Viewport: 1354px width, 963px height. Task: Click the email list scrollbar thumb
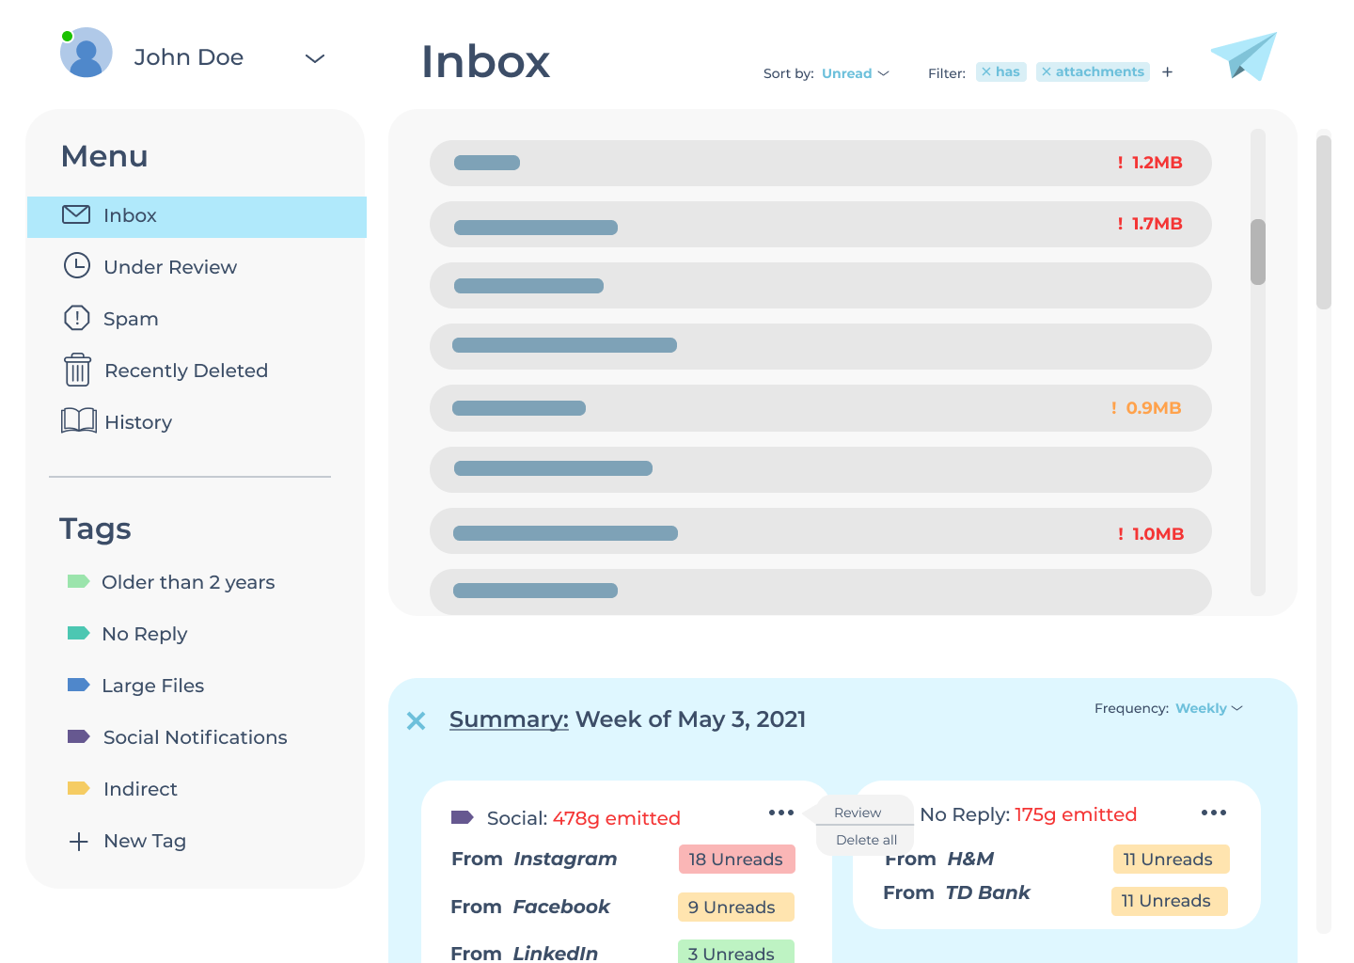1256,251
